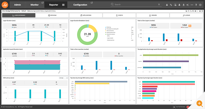Click the user sign-in arrow icon
The height and width of the screenshot is (109, 205).
[x=188, y=5]
